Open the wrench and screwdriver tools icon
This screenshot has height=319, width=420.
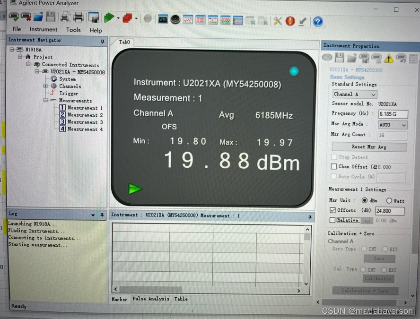tap(278, 21)
